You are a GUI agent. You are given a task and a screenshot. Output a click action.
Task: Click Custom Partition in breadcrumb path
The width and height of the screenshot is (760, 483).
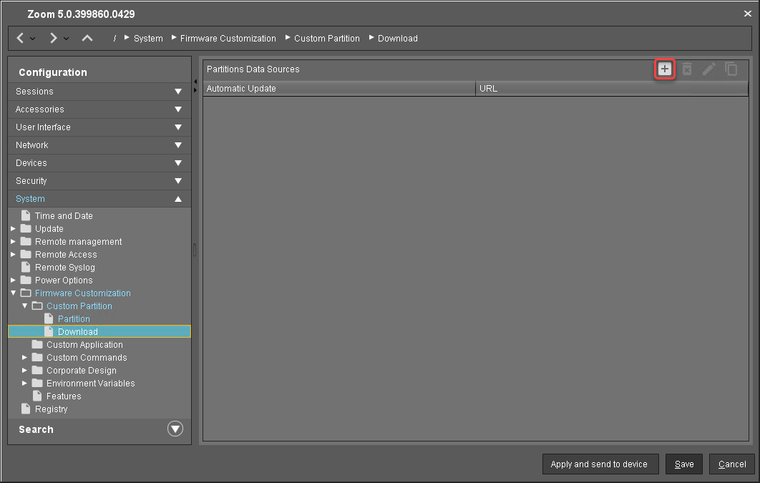(x=326, y=39)
